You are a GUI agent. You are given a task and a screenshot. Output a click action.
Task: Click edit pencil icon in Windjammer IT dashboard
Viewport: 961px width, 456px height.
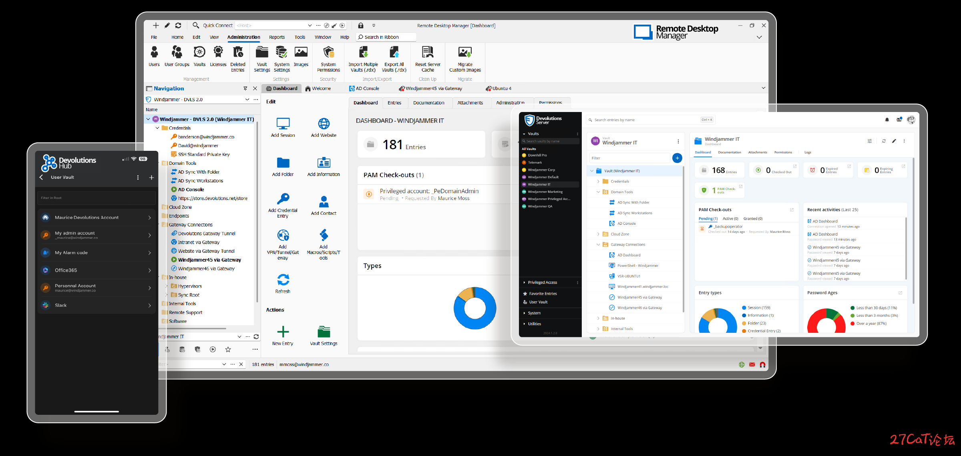894,141
